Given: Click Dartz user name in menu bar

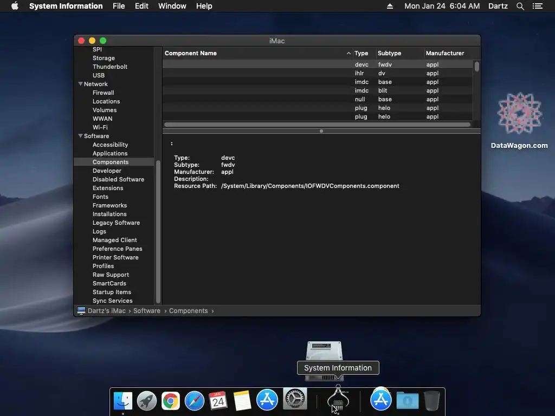Looking at the screenshot, I should 498,6.
